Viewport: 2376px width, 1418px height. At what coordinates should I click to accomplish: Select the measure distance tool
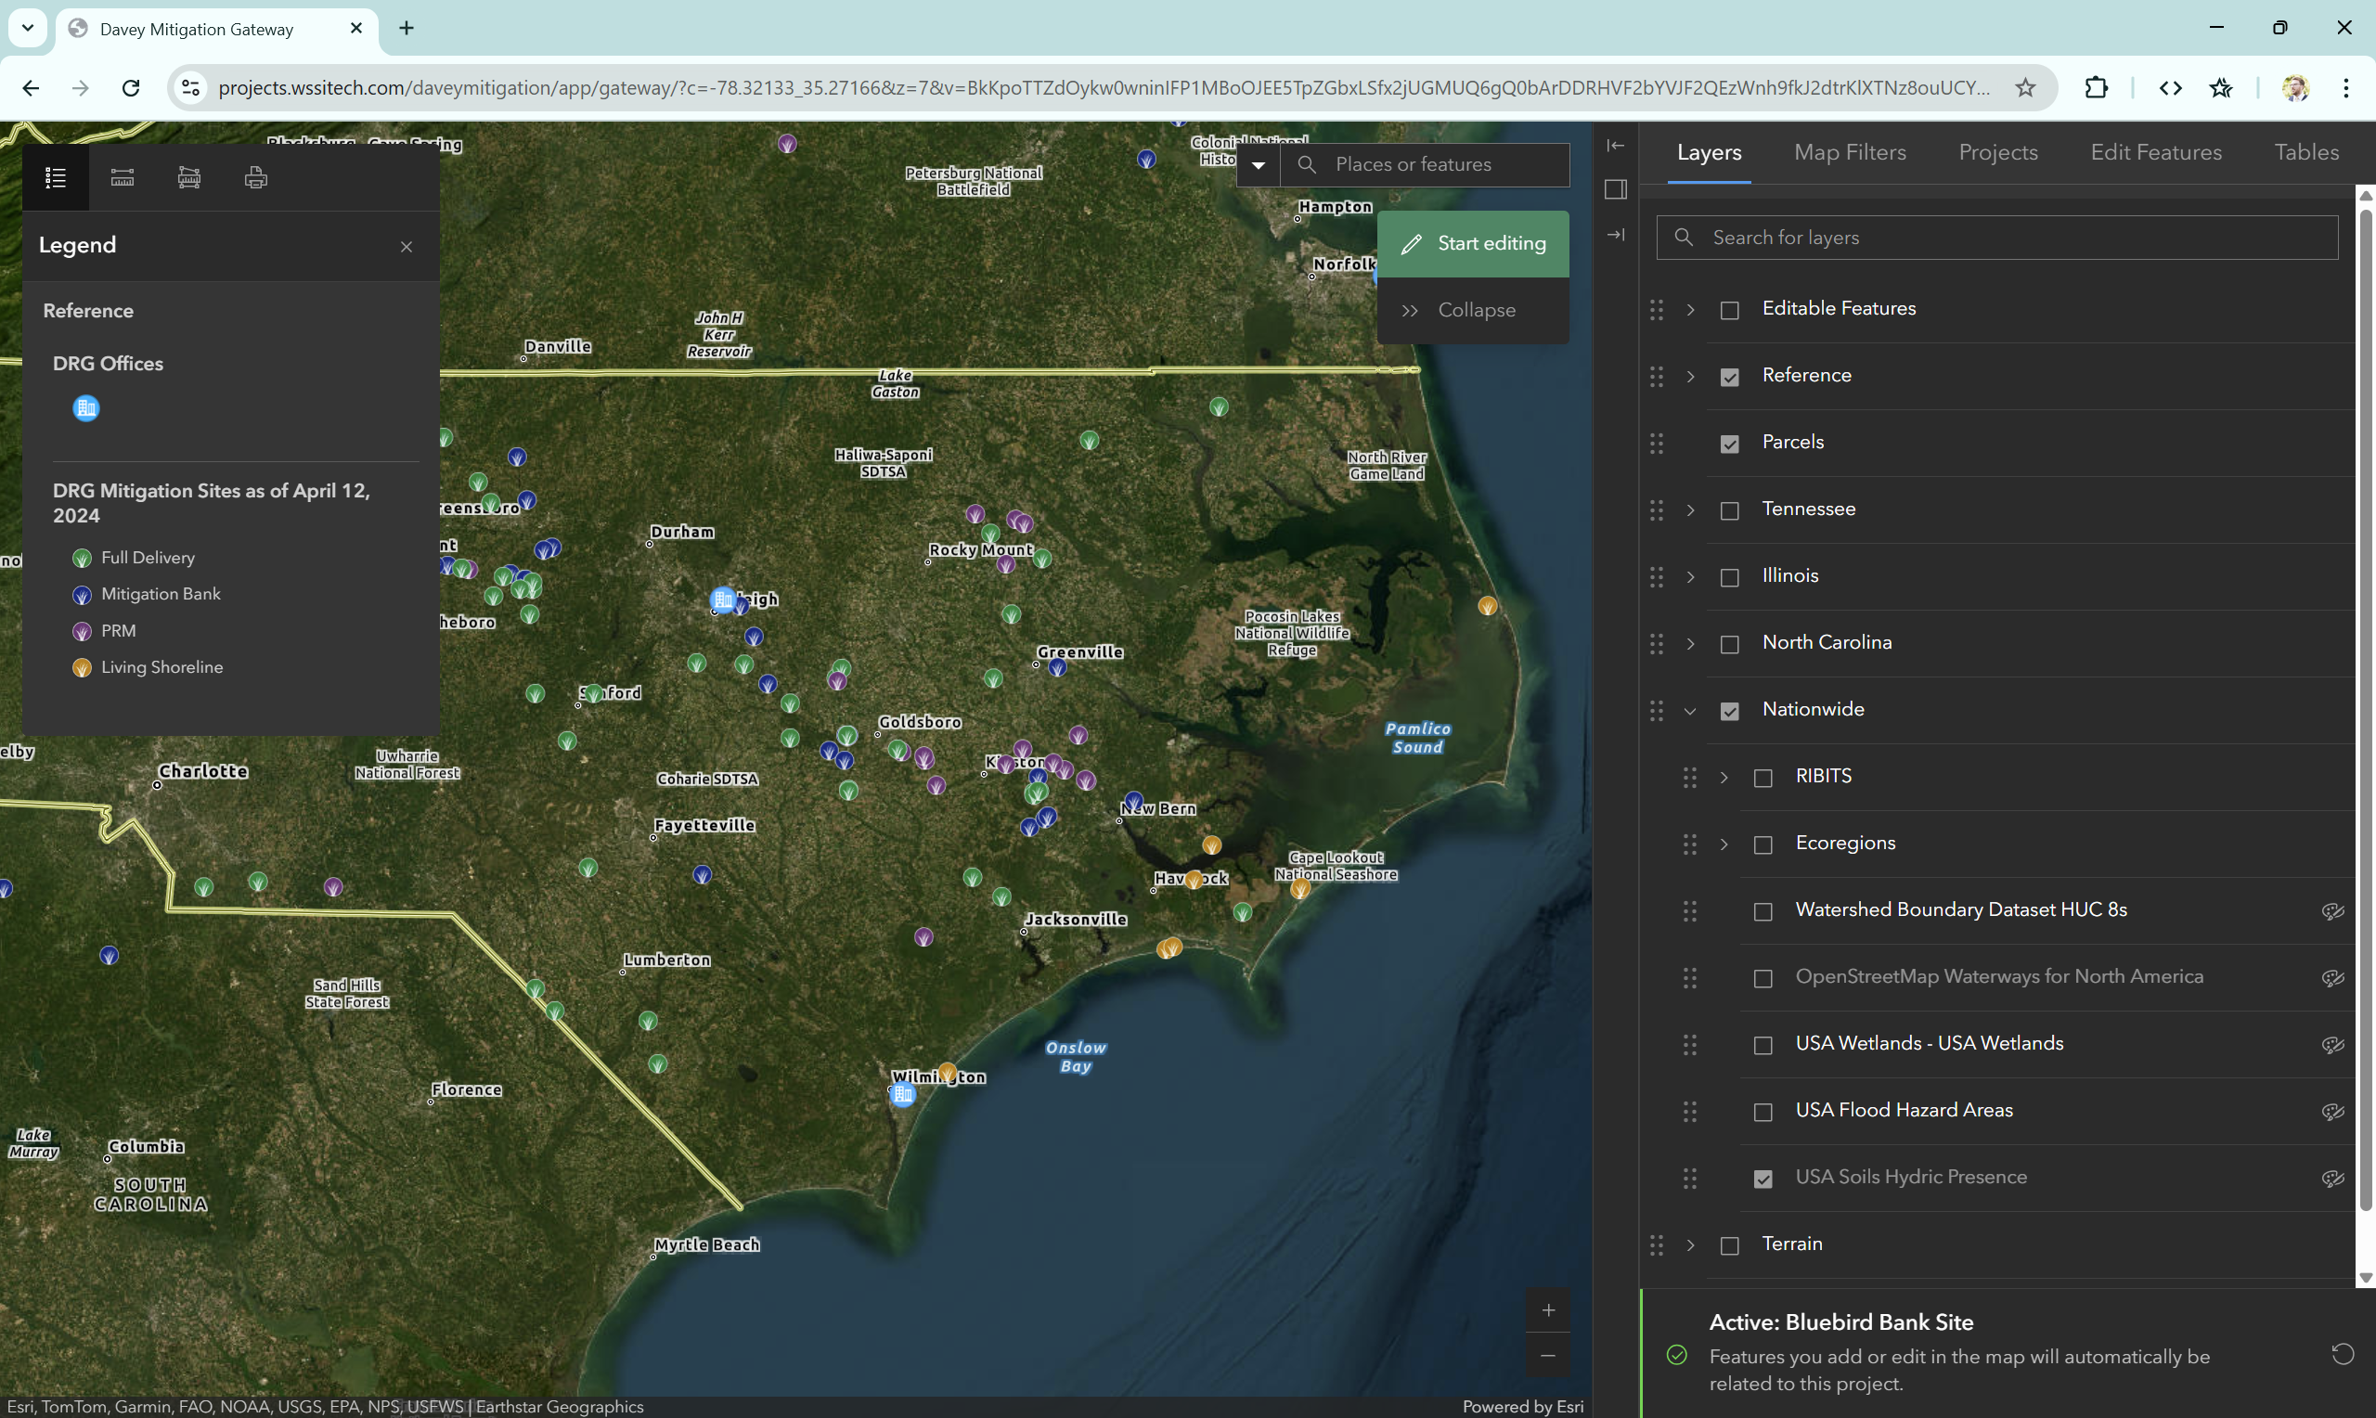[x=123, y=176]
